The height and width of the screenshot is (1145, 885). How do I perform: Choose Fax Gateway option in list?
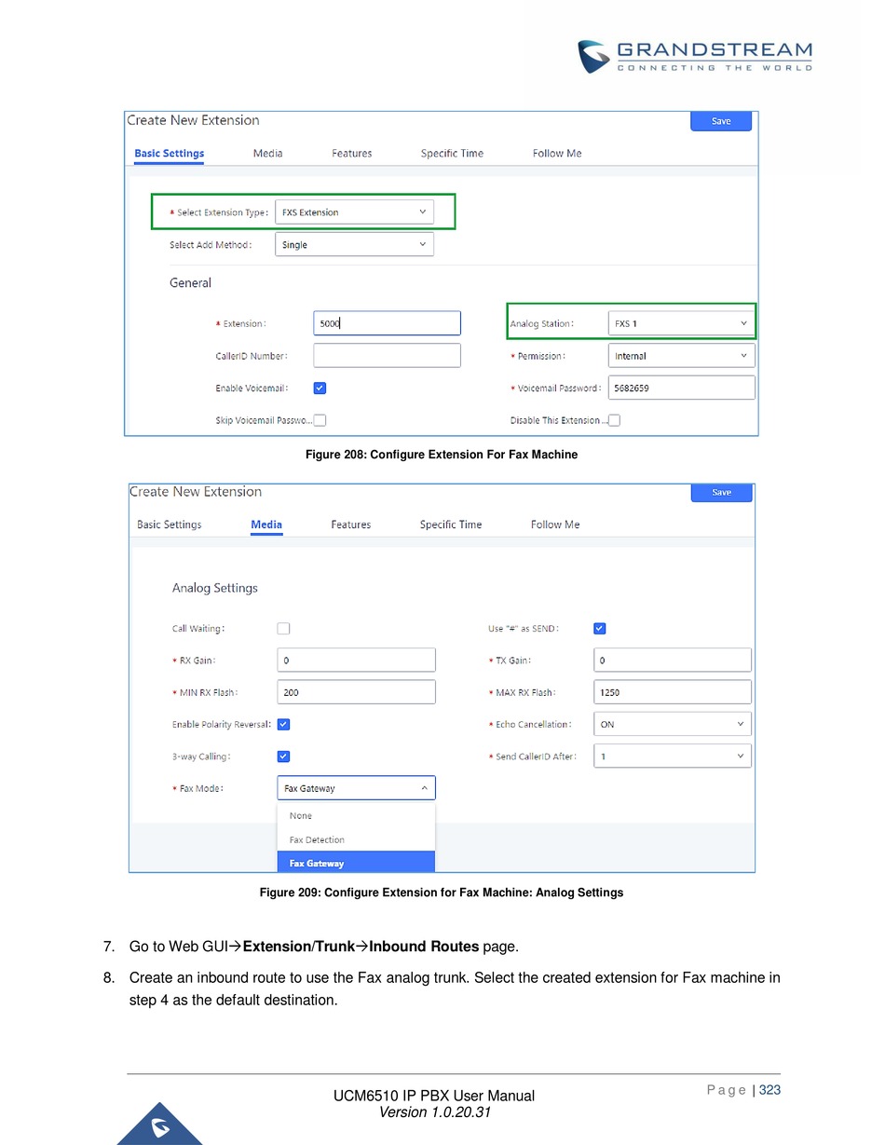click(357, 863)
